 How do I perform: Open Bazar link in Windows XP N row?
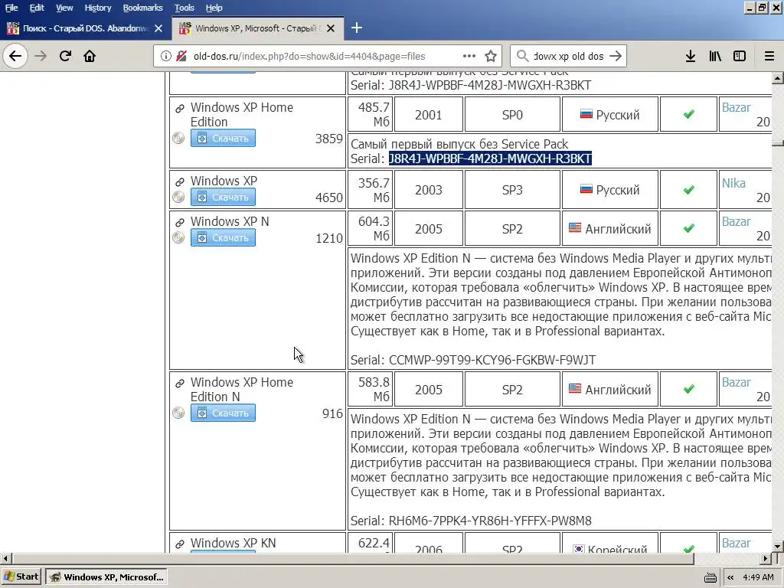click(x=736, y=221)
